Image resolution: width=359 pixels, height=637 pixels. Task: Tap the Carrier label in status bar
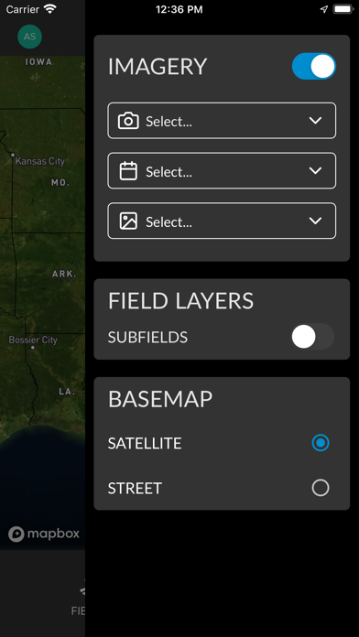(x=22, y=9)
